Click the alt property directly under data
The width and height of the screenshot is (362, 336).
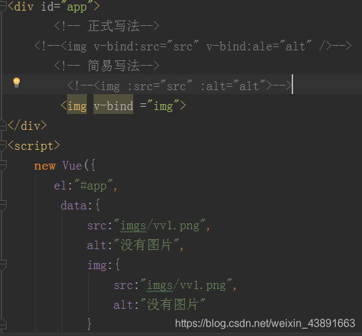click(97, 245)
